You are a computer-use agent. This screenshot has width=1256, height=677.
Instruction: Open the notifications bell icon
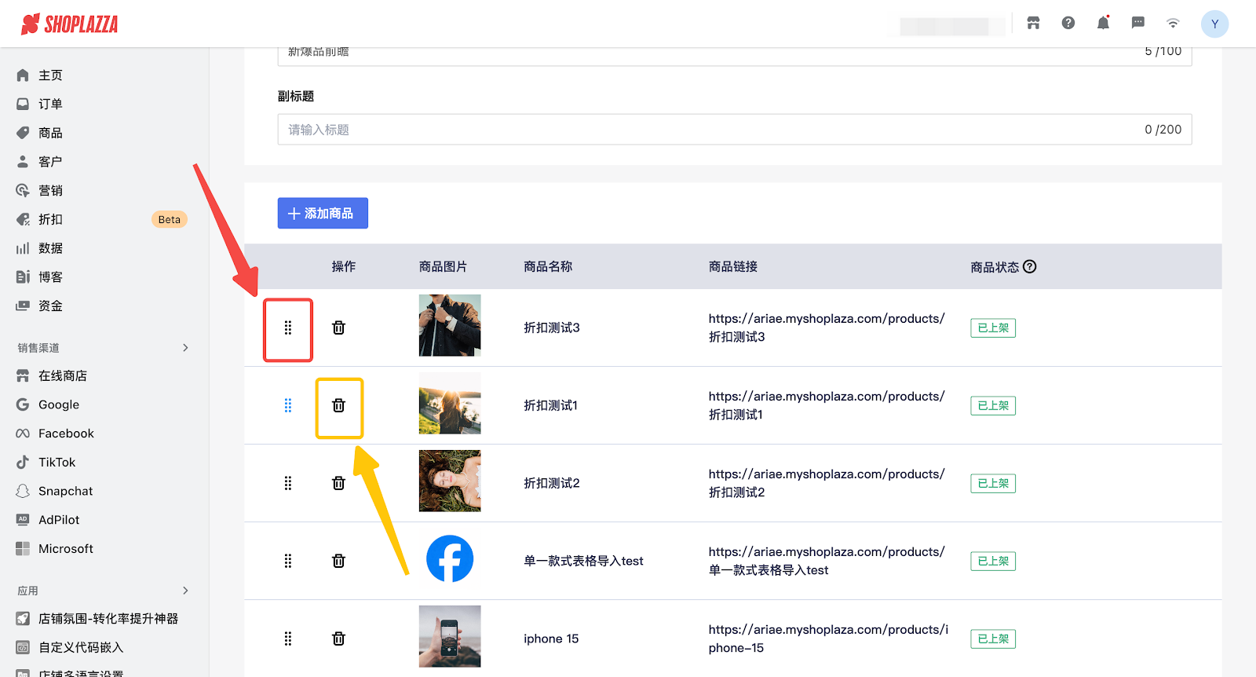1103,23
